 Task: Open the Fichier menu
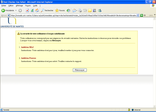click(4, 6)
